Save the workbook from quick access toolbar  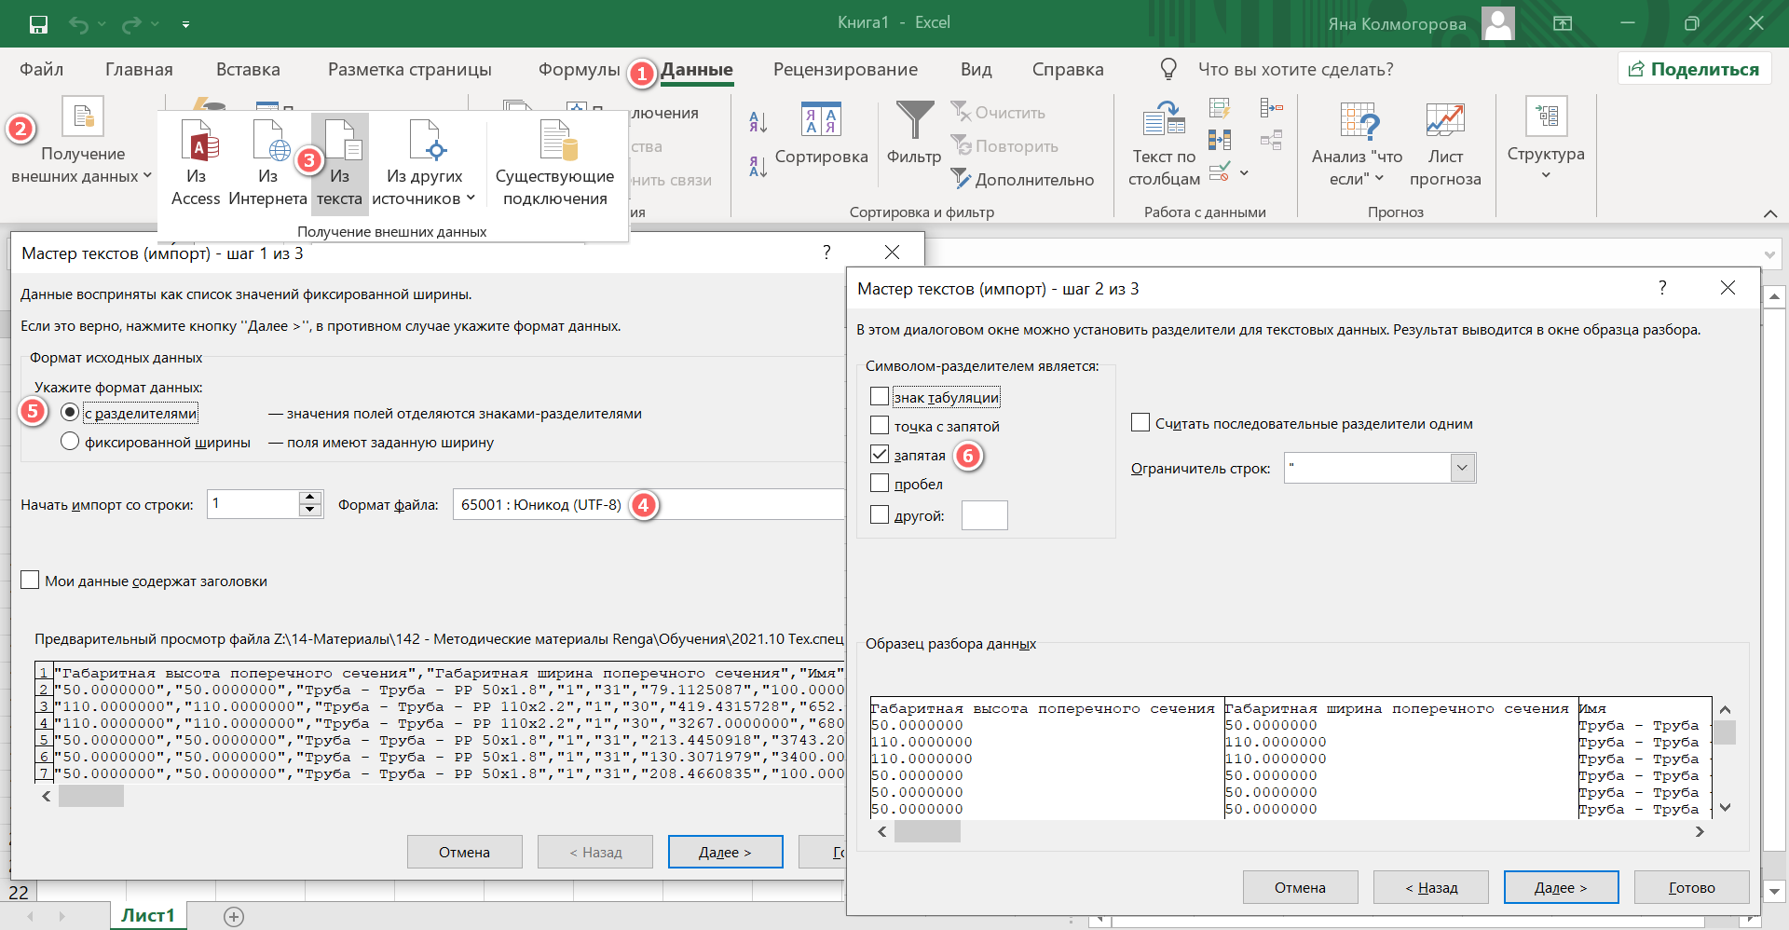[38, 24]
